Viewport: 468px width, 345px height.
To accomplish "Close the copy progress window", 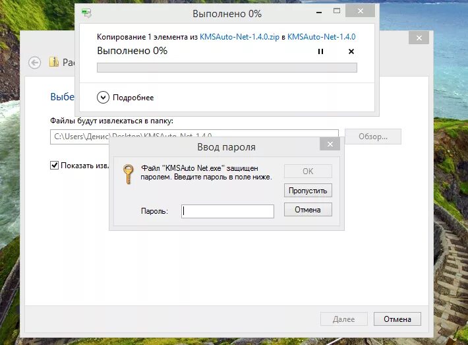I will (x=361, y=11).
